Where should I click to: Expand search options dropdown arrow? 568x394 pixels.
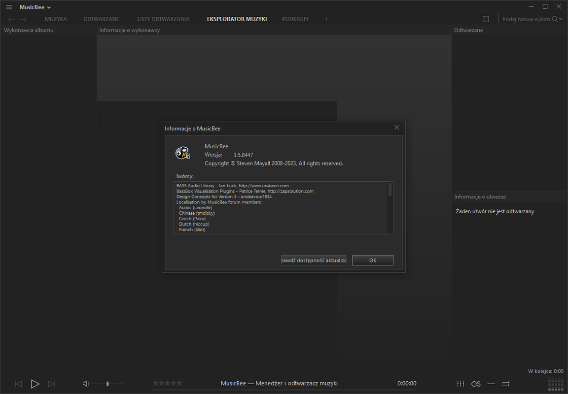coord(561,20)
